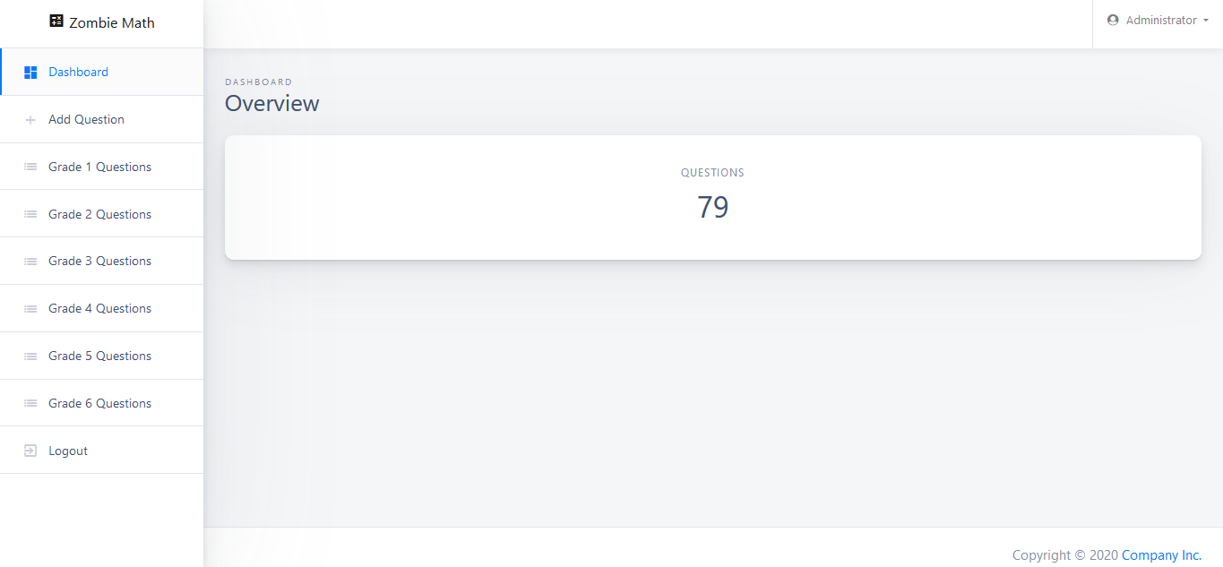
Task: Click the plus icon beside Add Question
Action: pos(30,120)
